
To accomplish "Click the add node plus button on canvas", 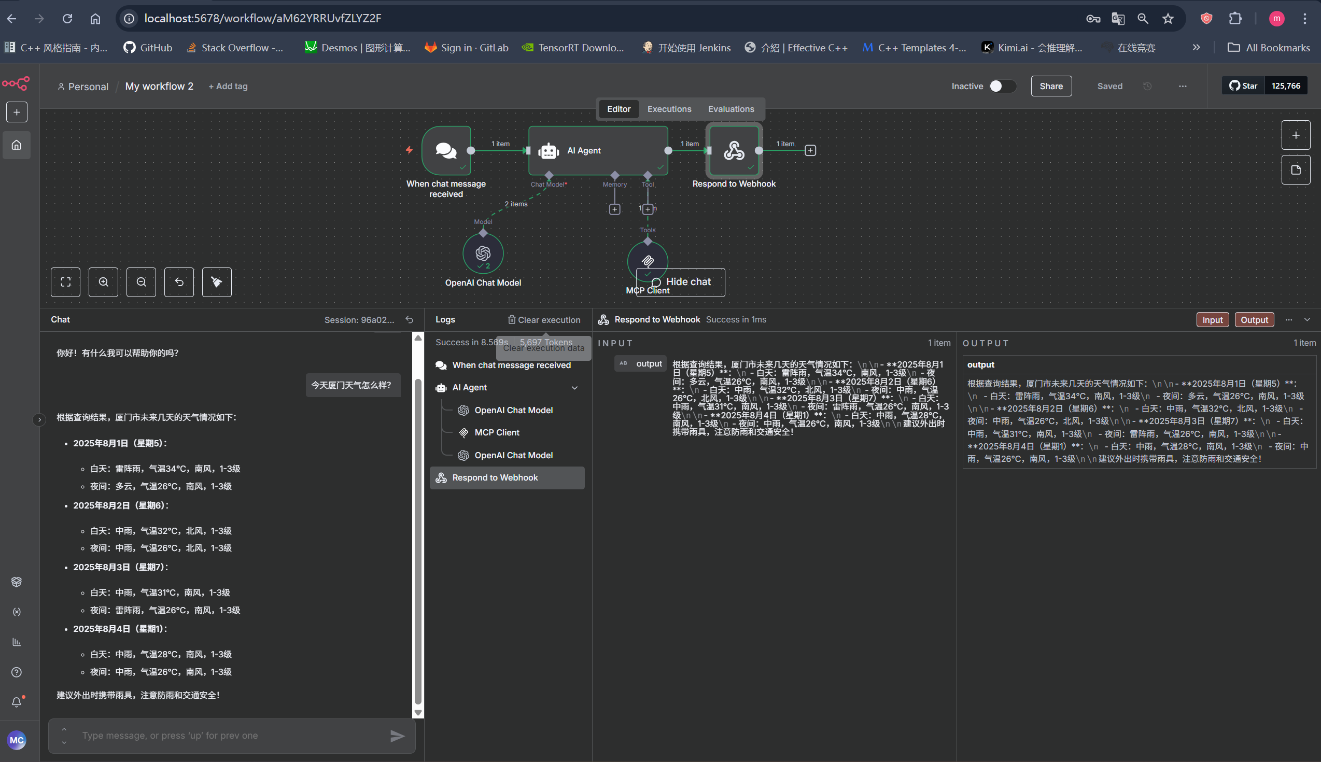I will tap(1296, 135).
